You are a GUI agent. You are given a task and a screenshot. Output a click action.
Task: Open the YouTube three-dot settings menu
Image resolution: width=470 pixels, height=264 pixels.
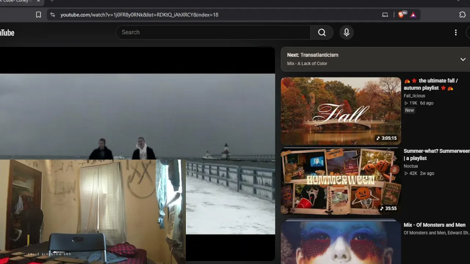coord(456,32)
